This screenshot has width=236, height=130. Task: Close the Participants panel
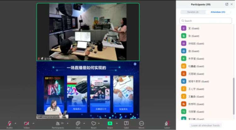[x=232, y=4]
